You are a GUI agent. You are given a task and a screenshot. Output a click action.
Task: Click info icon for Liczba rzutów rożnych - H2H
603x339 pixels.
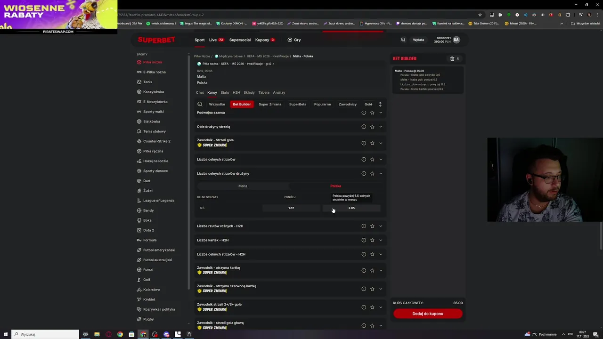coord(364,226)
